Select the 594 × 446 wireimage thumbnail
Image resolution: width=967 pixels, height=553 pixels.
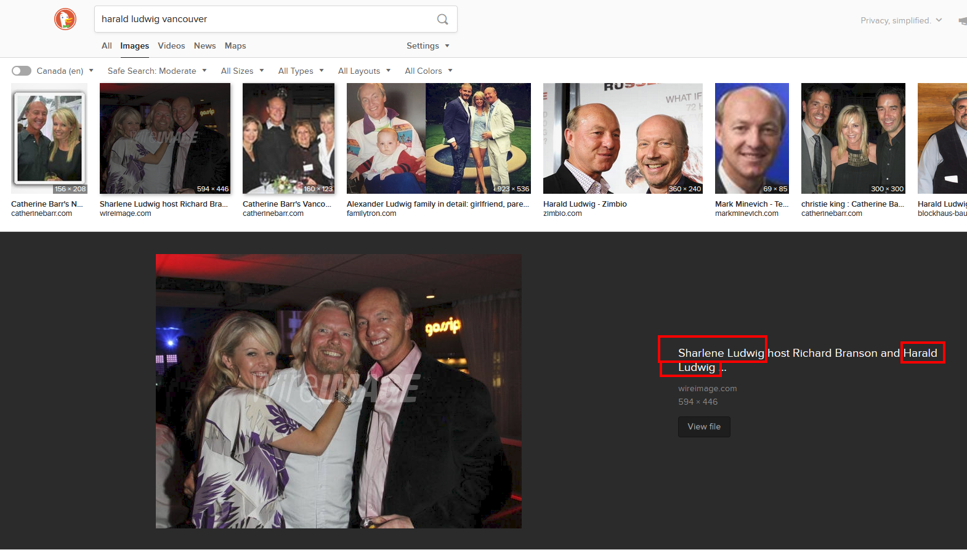pyautogui.click(x=165, y=138)
